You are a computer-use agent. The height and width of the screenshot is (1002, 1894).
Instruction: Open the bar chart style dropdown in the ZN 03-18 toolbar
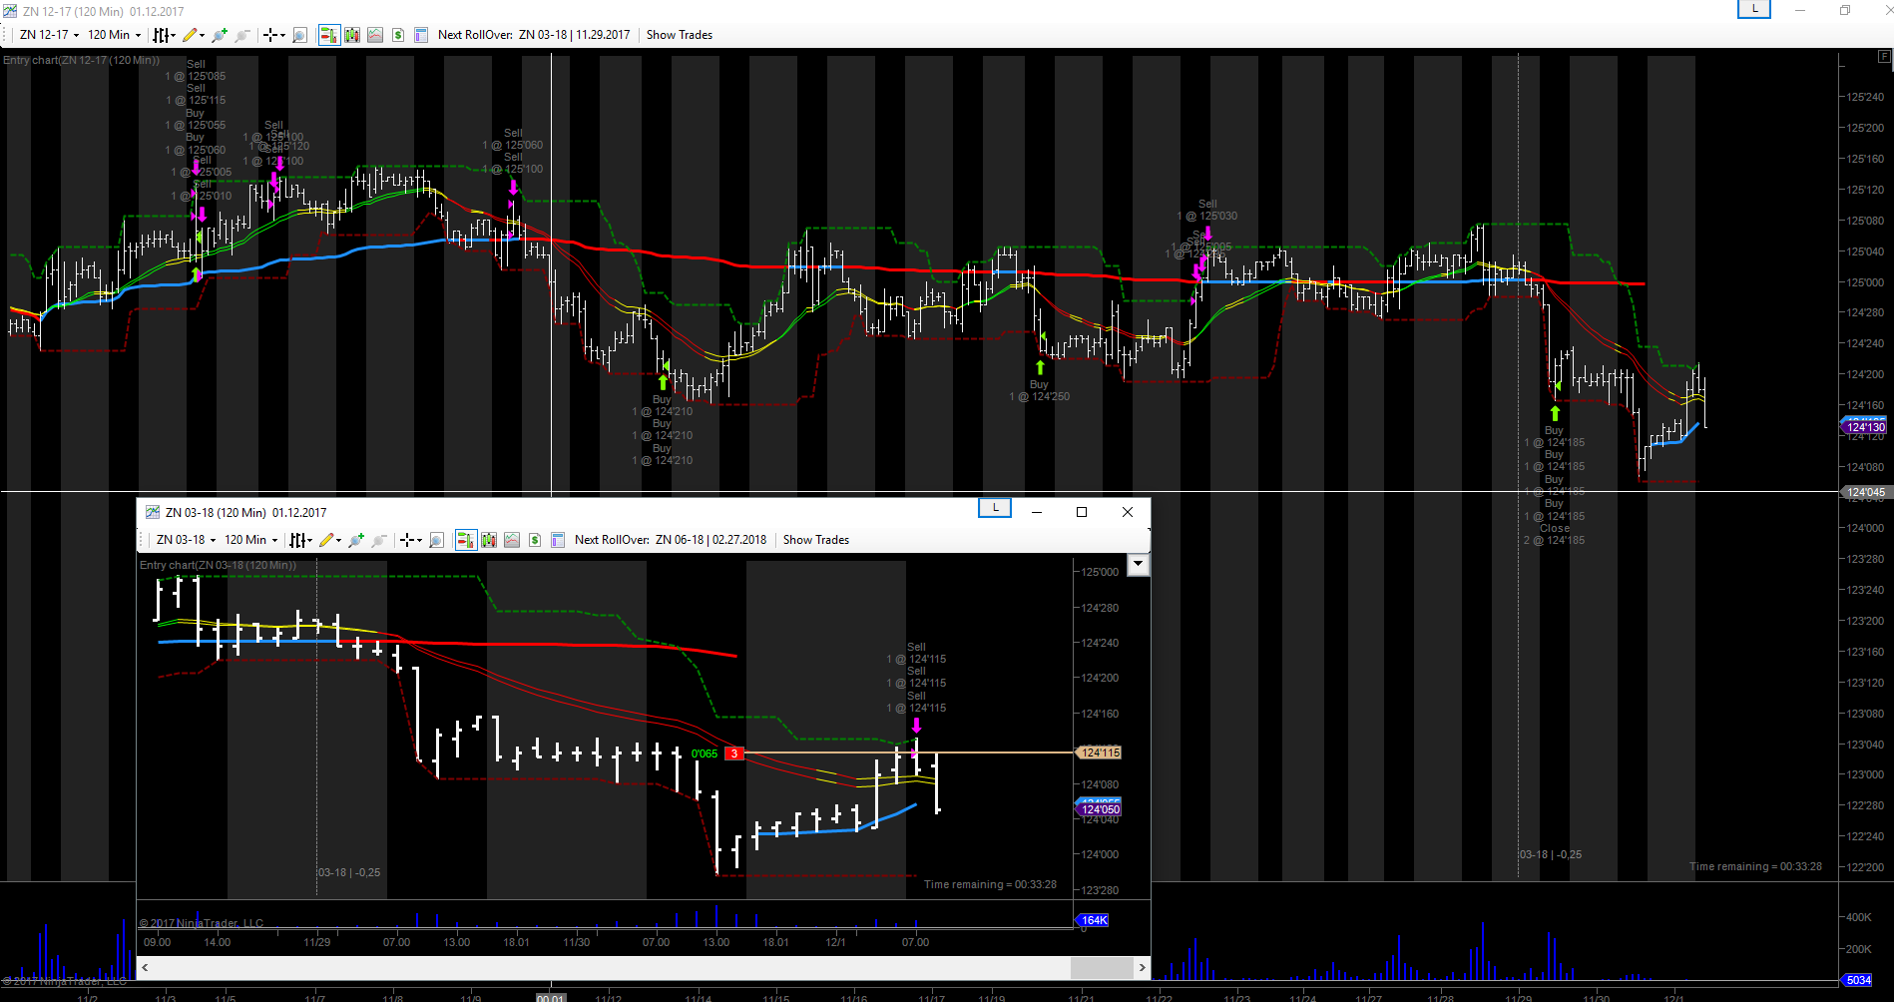300,540
